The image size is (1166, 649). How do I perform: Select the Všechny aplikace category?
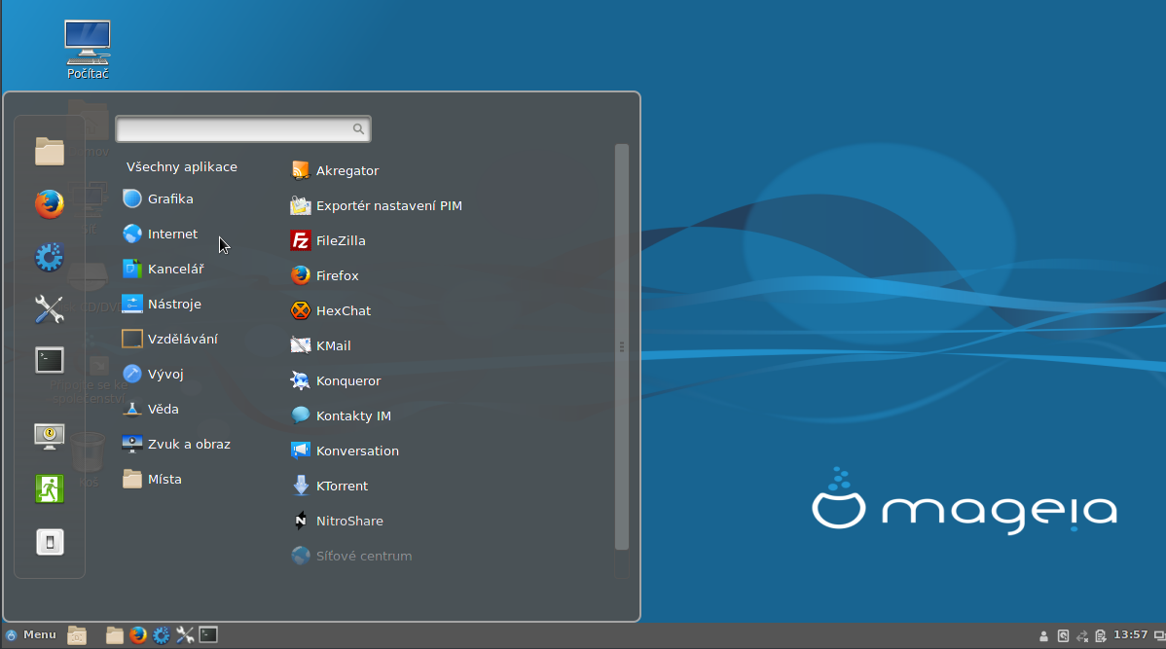pos(181,166)
